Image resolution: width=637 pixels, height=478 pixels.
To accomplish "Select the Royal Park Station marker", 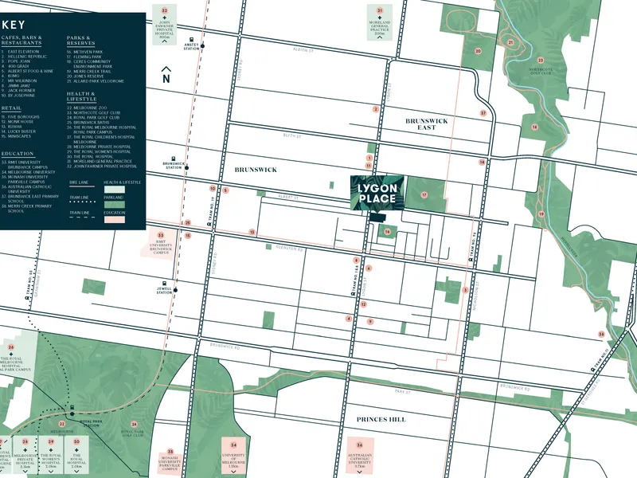I will pos(71,406).
